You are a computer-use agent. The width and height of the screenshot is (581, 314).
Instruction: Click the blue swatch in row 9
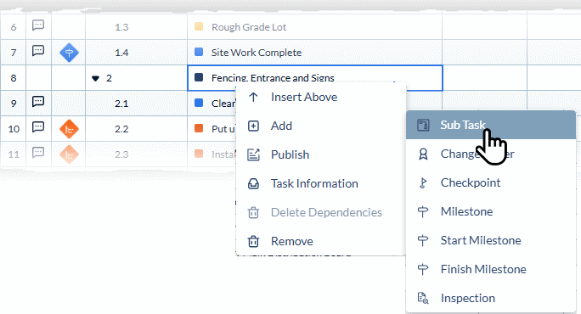click(199, 103)
